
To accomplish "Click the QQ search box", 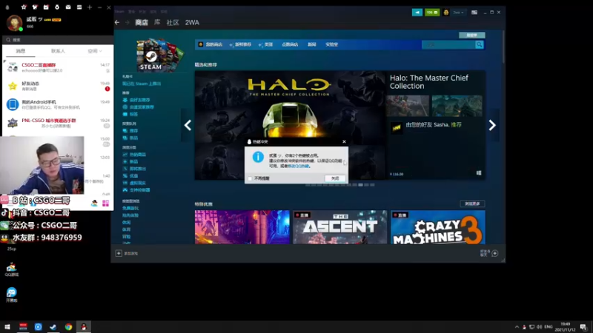I will (x=58, y=40).
